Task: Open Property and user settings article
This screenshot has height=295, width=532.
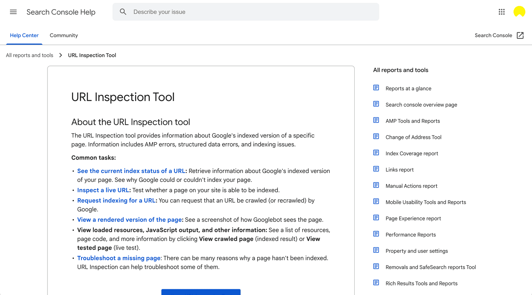Action: click(x=417, y=251)
